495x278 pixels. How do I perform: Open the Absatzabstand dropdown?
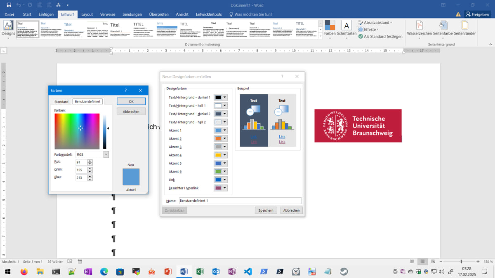(x=375, y=23)
